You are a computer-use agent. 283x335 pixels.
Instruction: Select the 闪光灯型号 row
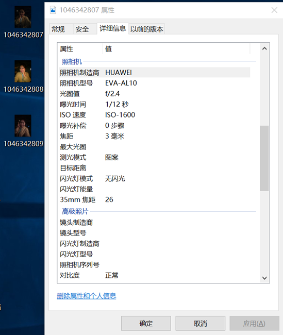(x=155, y=254)
